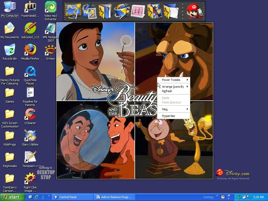
Task: Switch to Add or Remove Programs taskbar button
Action: [x=115, y=197]
